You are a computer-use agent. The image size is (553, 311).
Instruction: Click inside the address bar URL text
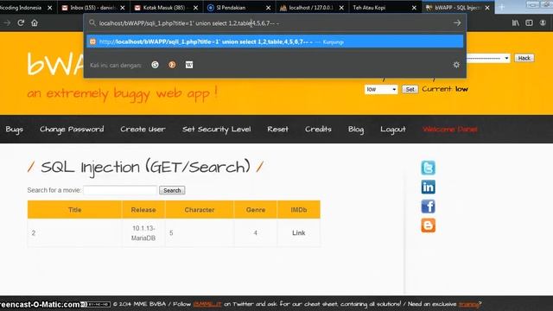[x=189, y=23]
